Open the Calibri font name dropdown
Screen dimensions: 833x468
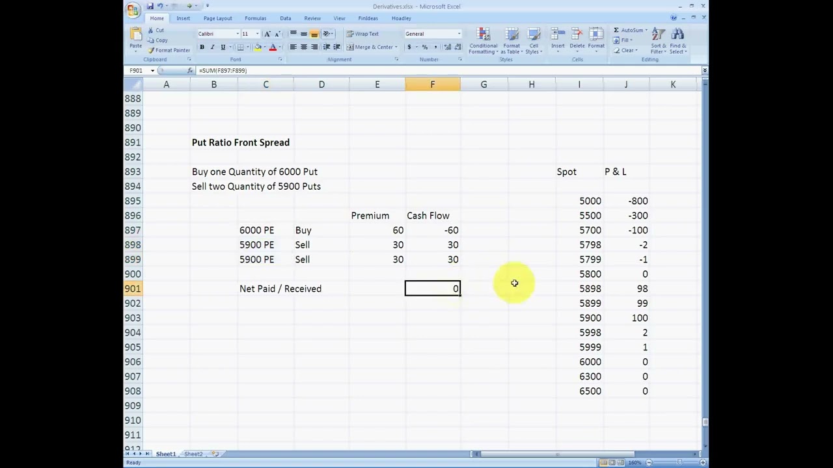pyautogui.click(x=236, y=34)
